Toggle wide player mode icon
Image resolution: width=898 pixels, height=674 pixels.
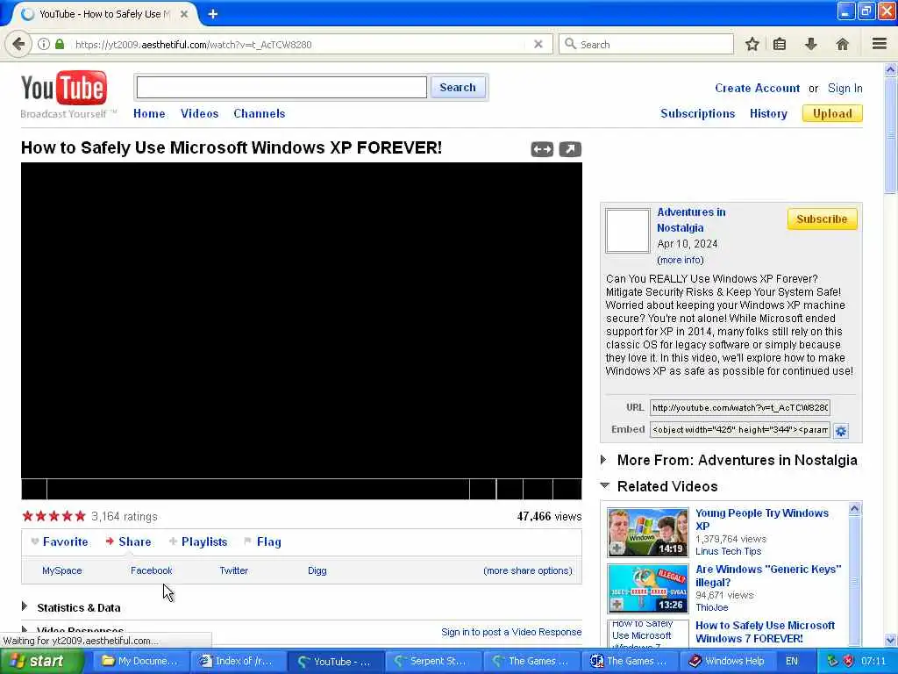pos(542,149)
